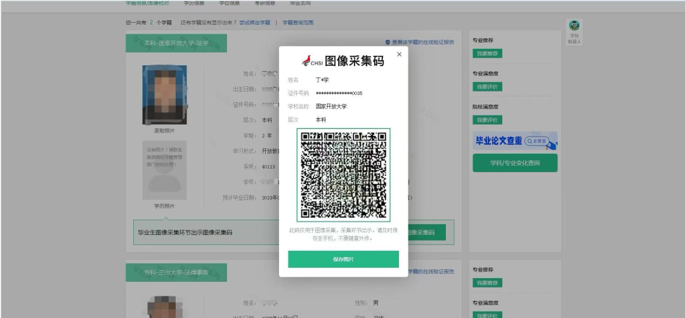The height and width of the screenshot is (318, 685).
Task: Click the 毕业生图像采集环节出示图像采集码 text
Action: point(185,232)
